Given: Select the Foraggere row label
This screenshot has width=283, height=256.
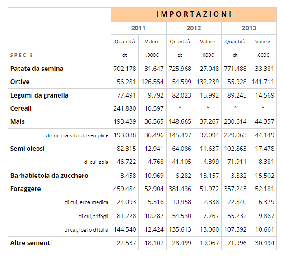Looking at the screenshot, I should [25, 189].
